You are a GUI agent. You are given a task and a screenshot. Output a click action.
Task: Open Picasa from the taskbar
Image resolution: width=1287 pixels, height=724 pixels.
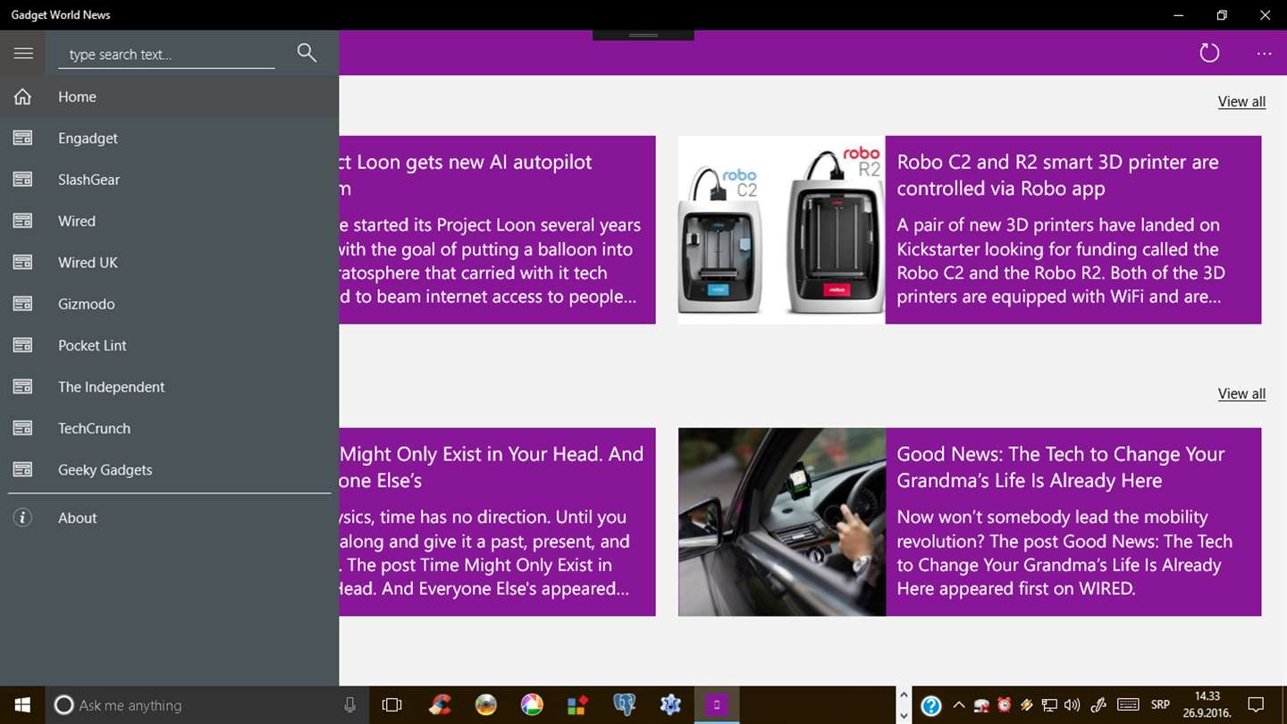532,705
